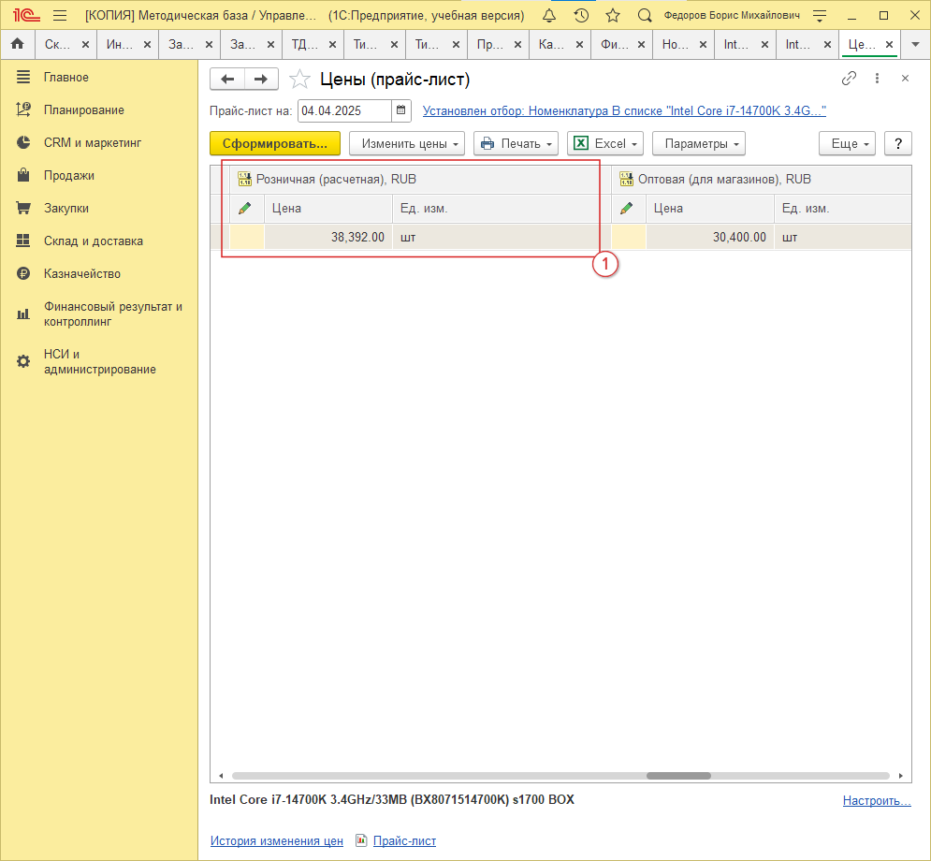Open favorites star in title bar

613,15
